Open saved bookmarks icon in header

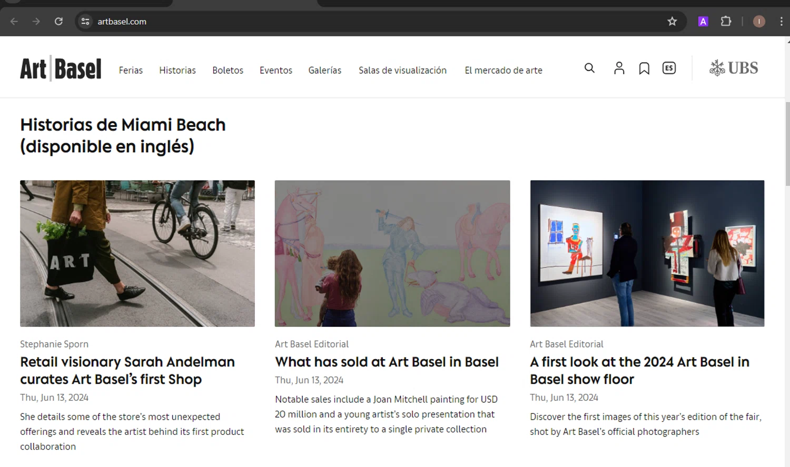pyautogui.click(x=644, y=68)
